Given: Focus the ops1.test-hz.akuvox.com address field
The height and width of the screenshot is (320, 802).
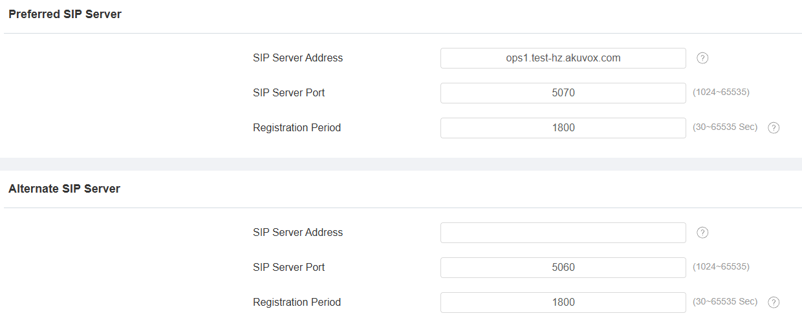Looking at the screenshot, I should (563, 58).
